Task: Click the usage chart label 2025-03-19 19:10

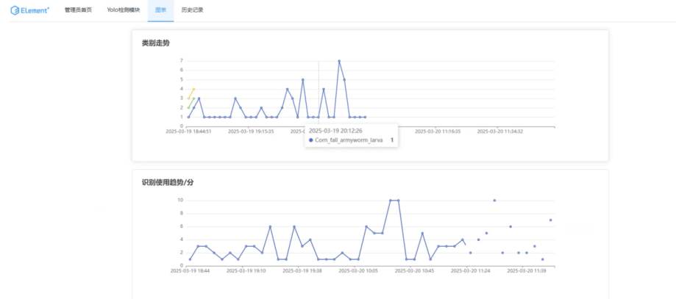Action: 246,271
